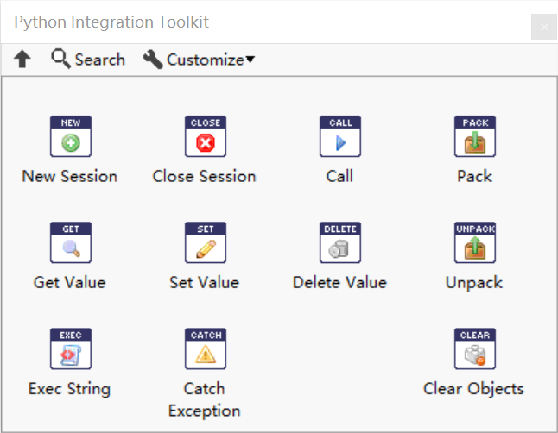This screenshot has width=558, height=433.
Task: Click the "Clear Objects" text label
Action: (x=473, y=388)
